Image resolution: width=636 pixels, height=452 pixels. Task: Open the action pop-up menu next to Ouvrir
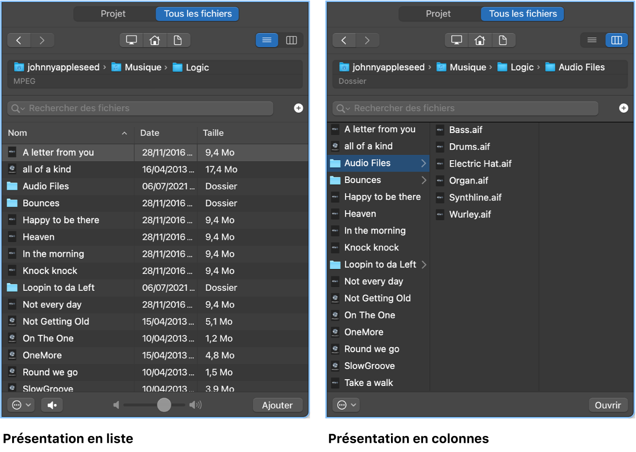point(346,405)
